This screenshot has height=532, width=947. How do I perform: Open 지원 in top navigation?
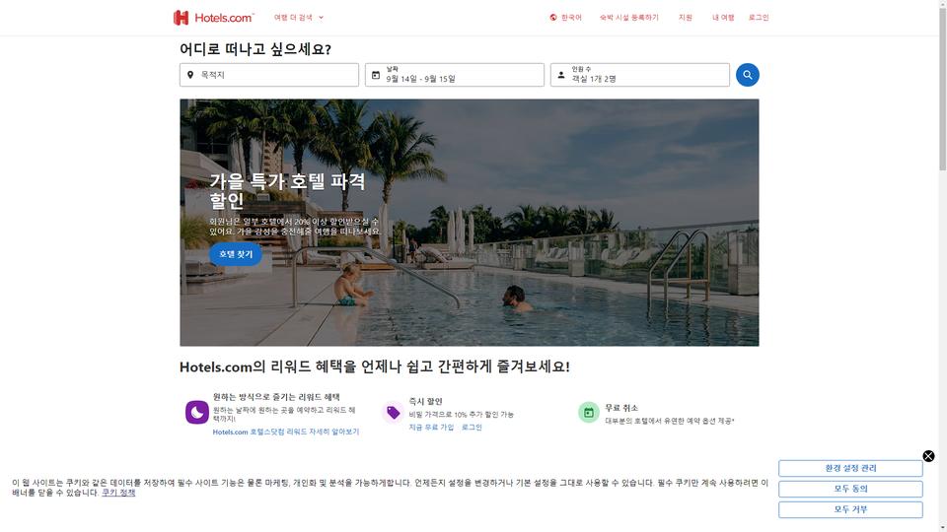[x=685, y=18]
